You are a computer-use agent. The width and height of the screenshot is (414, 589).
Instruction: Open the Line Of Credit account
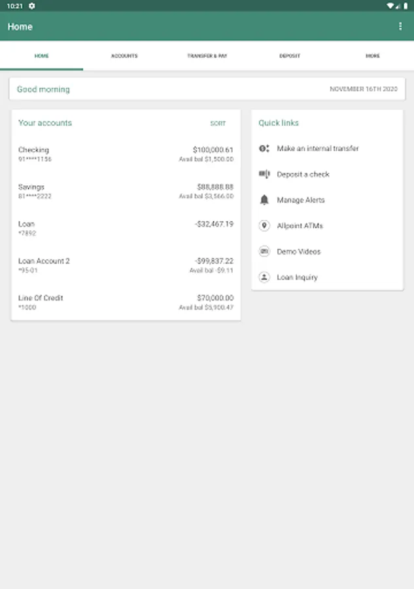pyautogui.click(x=126, y=302)
